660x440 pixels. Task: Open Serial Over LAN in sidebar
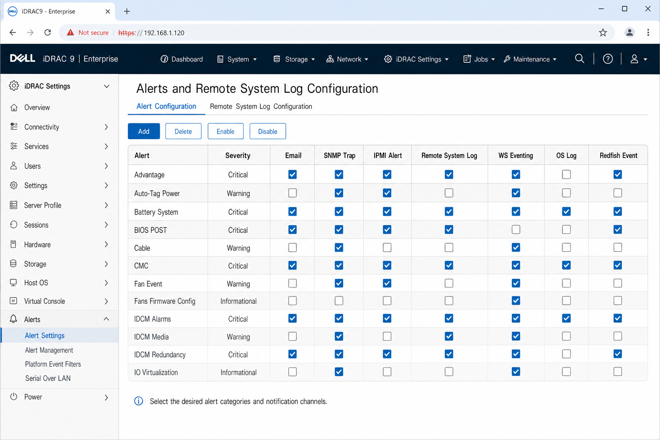coord(48,378)
